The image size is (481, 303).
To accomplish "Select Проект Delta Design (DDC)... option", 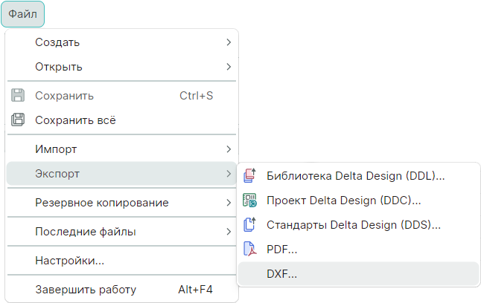I will 344,200.
